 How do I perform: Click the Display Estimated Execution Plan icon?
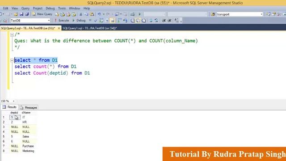(101, 21)
